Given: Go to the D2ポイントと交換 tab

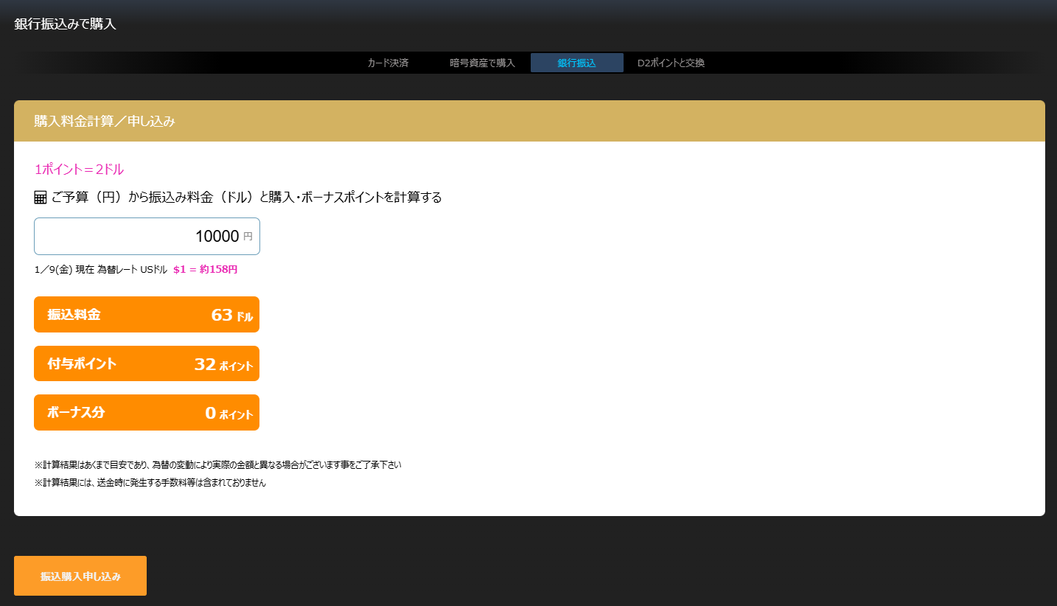Looking at the screenshot, I should [x=671, y=63].
